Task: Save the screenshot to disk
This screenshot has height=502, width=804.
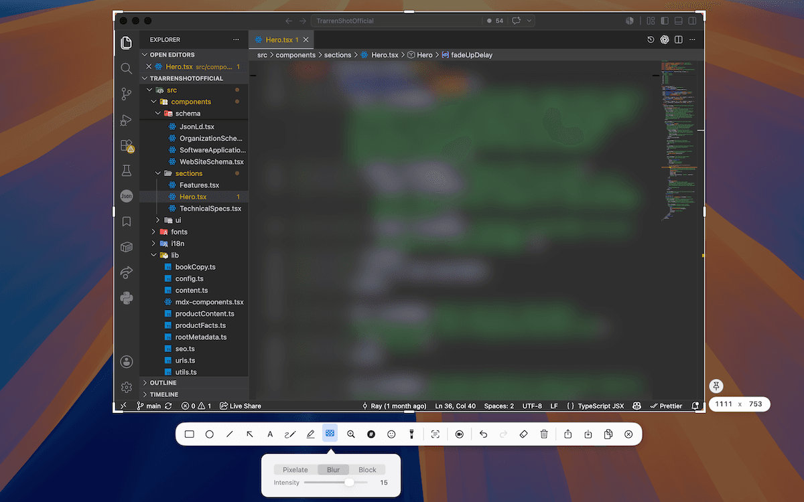Action: (x=588, y=434)
